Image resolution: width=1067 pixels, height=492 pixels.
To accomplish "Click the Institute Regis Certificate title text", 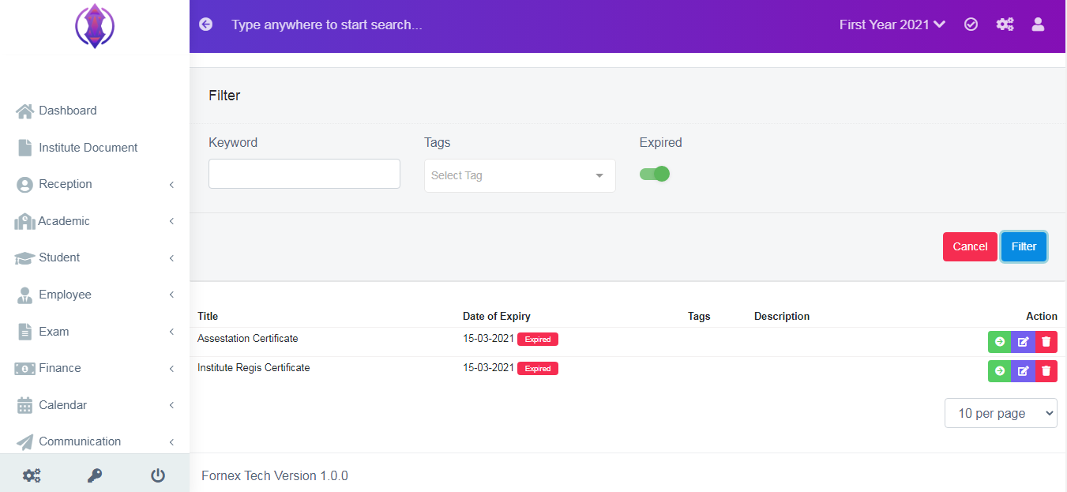I will [254, 367].
